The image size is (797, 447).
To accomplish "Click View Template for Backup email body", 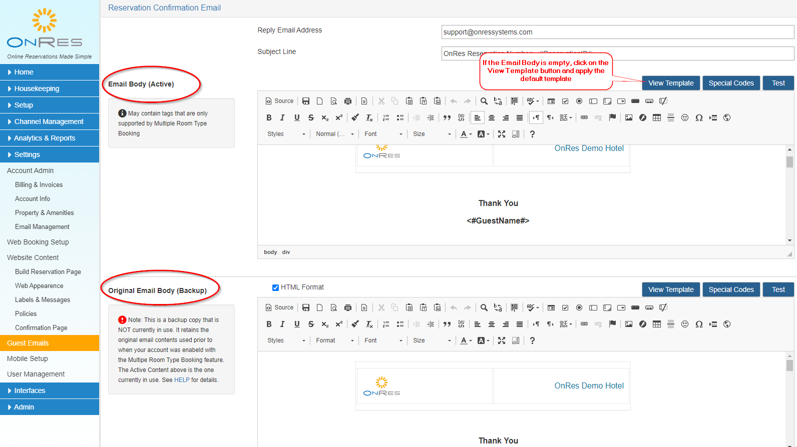I will tap(671, 289).
